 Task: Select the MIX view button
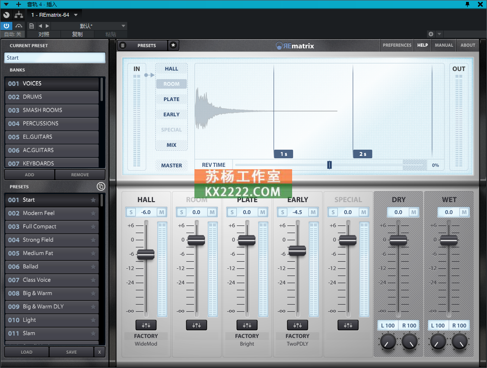coord(172,145)
